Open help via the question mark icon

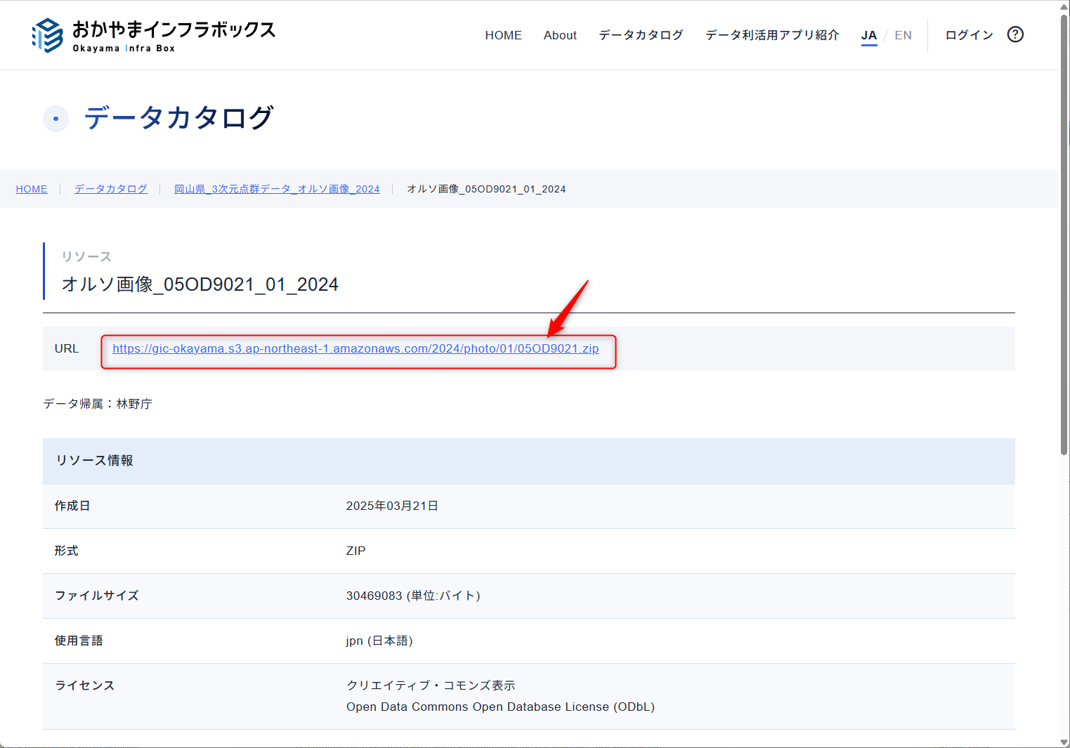(1014, 34)
